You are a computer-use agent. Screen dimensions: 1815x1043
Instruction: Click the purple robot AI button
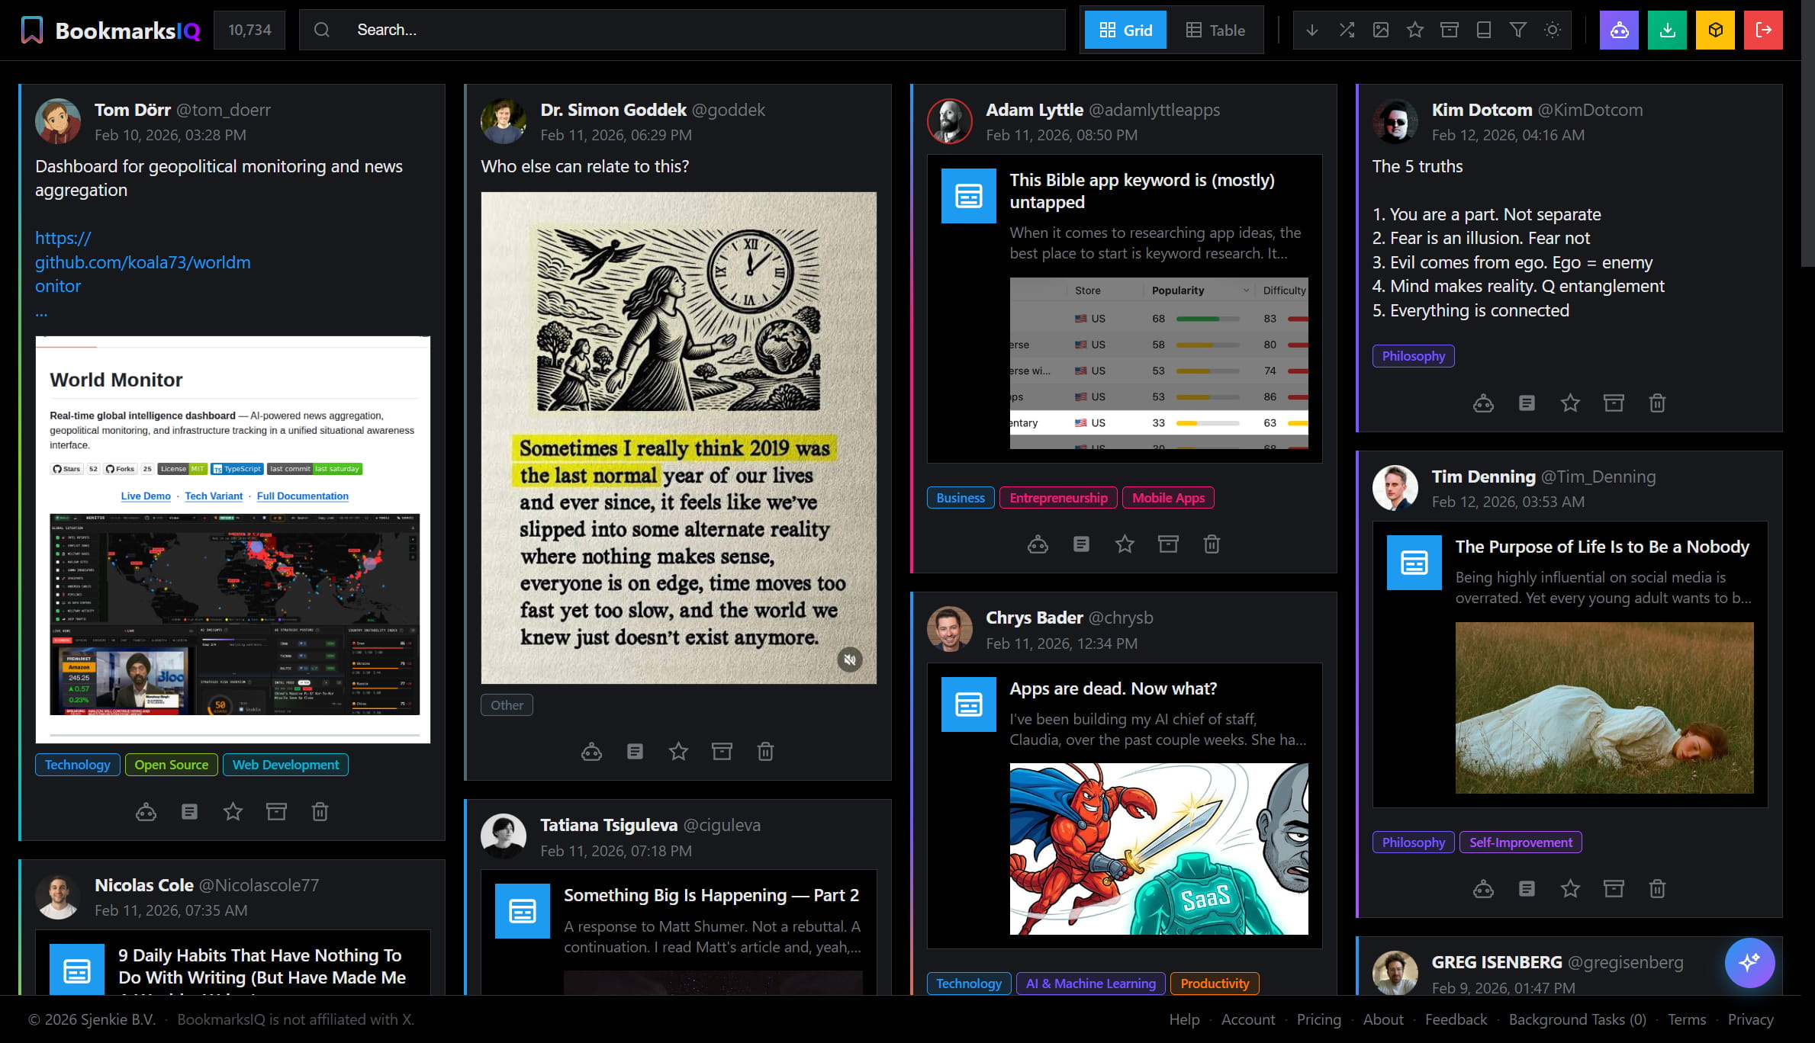[1619, 30]
